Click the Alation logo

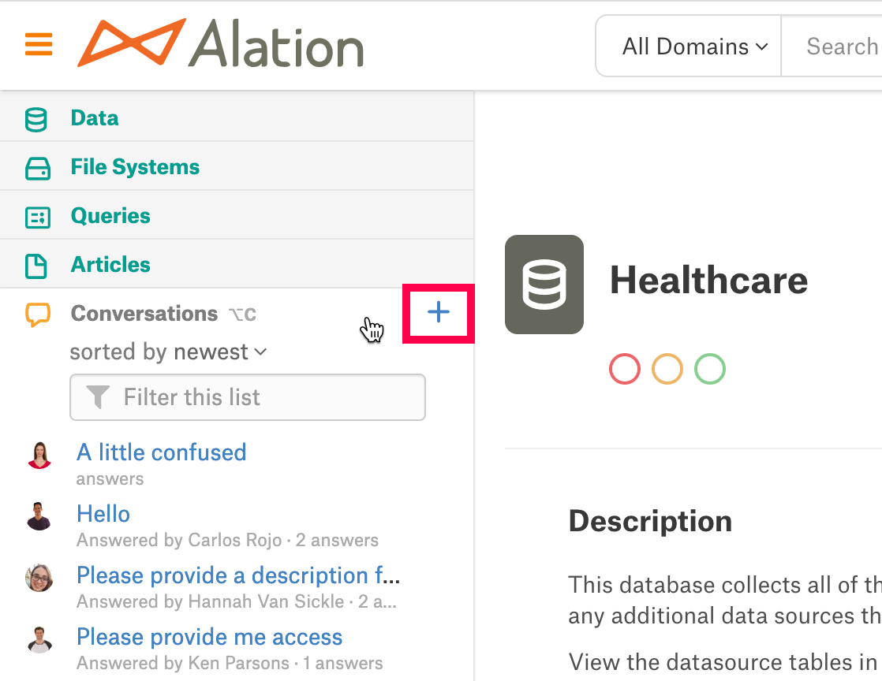click(x=220, y=43)
